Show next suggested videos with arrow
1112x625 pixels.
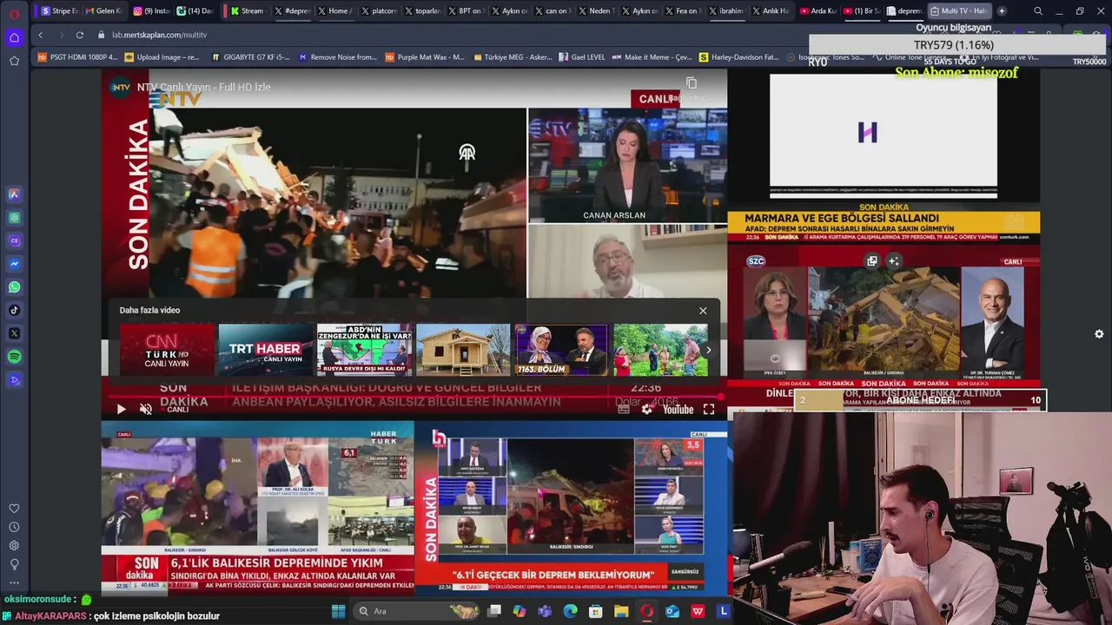tap(708, 350)
